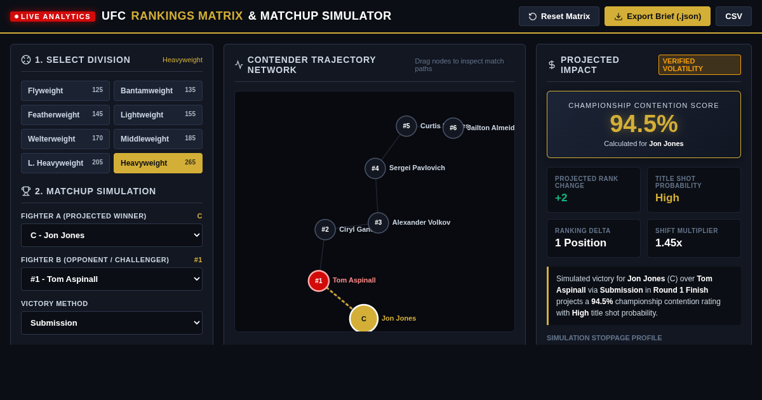The image size is (762, 400).
Task: Click the Verified Volatility badge
Action: pyautogui.click(x=700, y=65)
